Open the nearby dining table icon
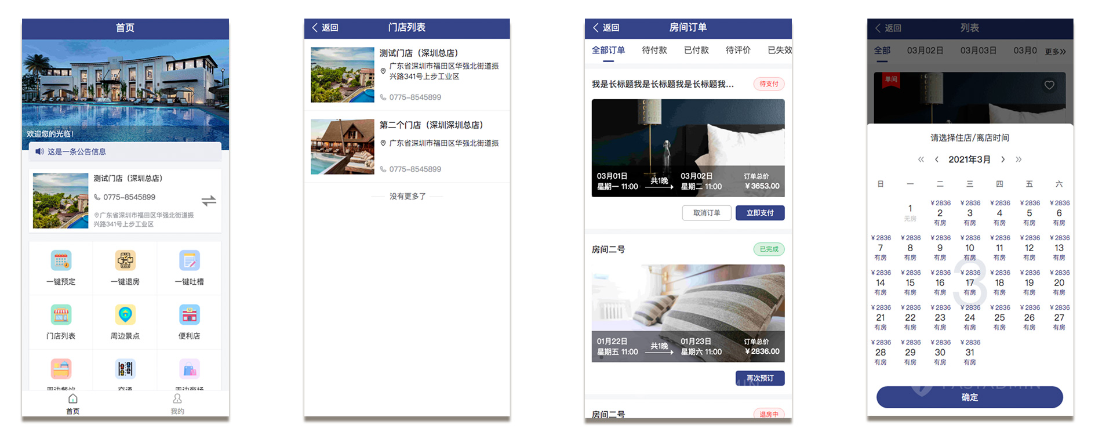The image size is (1113, 435). 61,369
